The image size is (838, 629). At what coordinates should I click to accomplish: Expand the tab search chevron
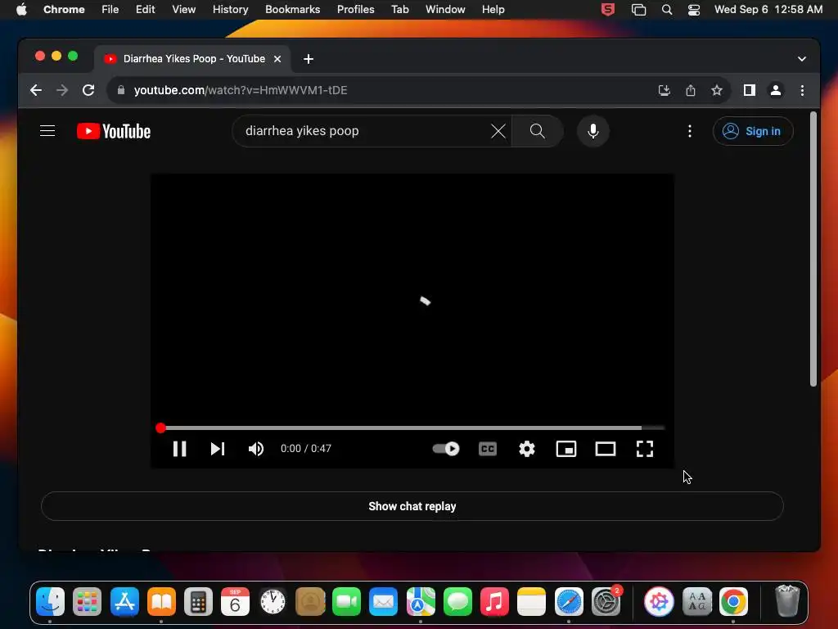tap(802, 59)
